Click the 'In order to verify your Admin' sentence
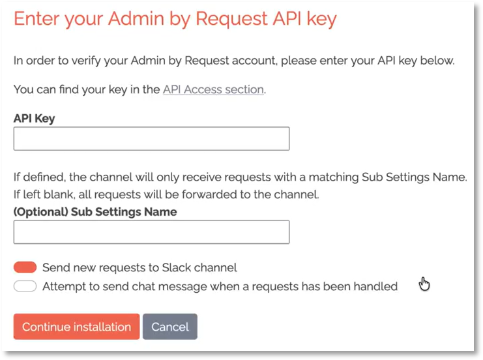This screenshot has width=483, height=360. pyautogui.click(x=234, y=61)
